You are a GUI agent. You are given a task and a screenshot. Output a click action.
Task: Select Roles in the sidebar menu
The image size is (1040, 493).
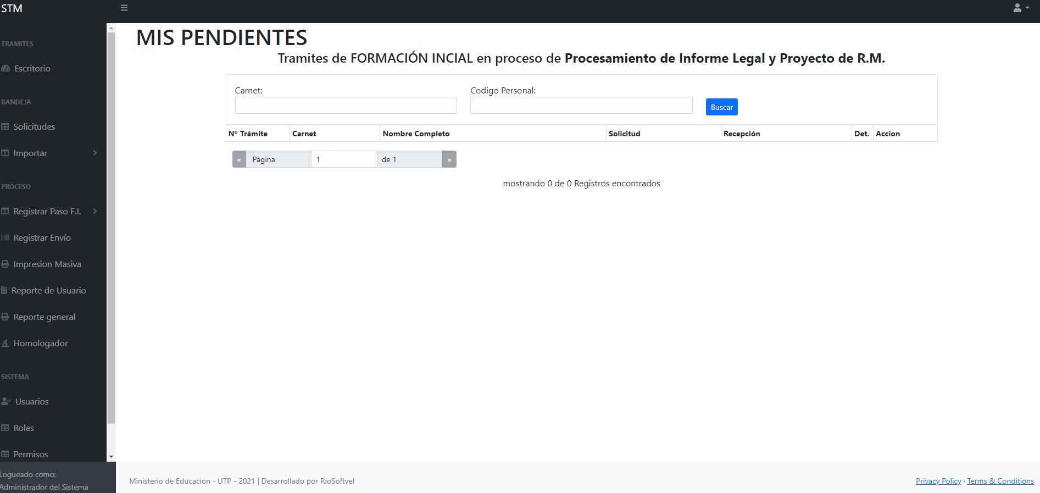tap(24, 428)
